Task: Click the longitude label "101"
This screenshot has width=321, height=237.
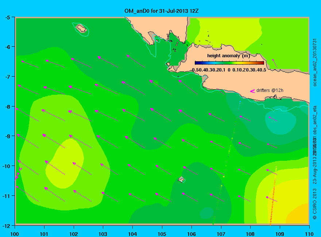Action: click(x=44, y=234)
